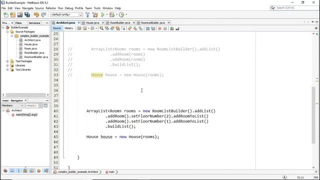Run the project with the green play icon
The width and height of the screenshot is (320, 180).
click(x=103, y=14)
